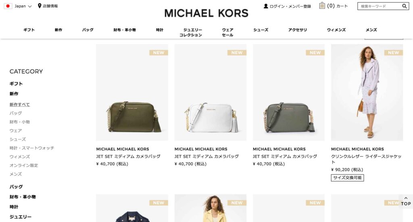Open the white camera bag thumbnail
Viewport: 413px width, 222px height.
pos(211,92)
